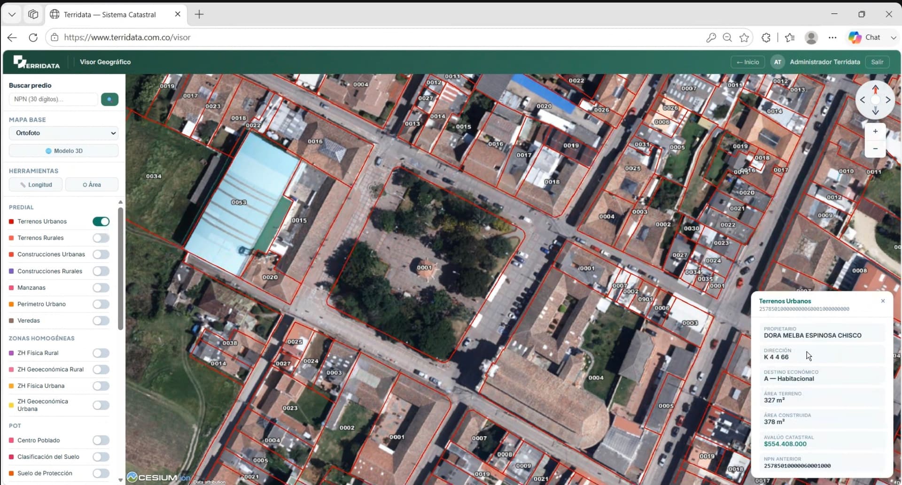Click the layer list scrollbar
The width and height of the screenshot is (902, 485).
[x=121, y=268]
